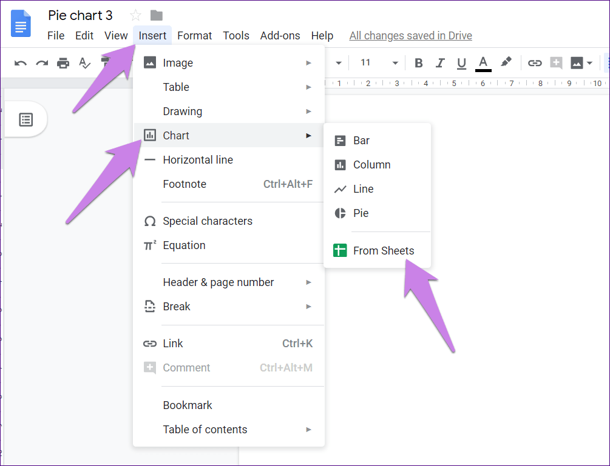Click the horizontal ruler at mark 5
Image resolution: width=610 pixels, height=466 pixels.
453,83
